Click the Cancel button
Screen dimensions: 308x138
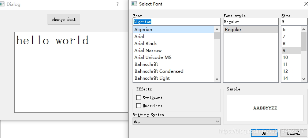[x=293, y=133]
